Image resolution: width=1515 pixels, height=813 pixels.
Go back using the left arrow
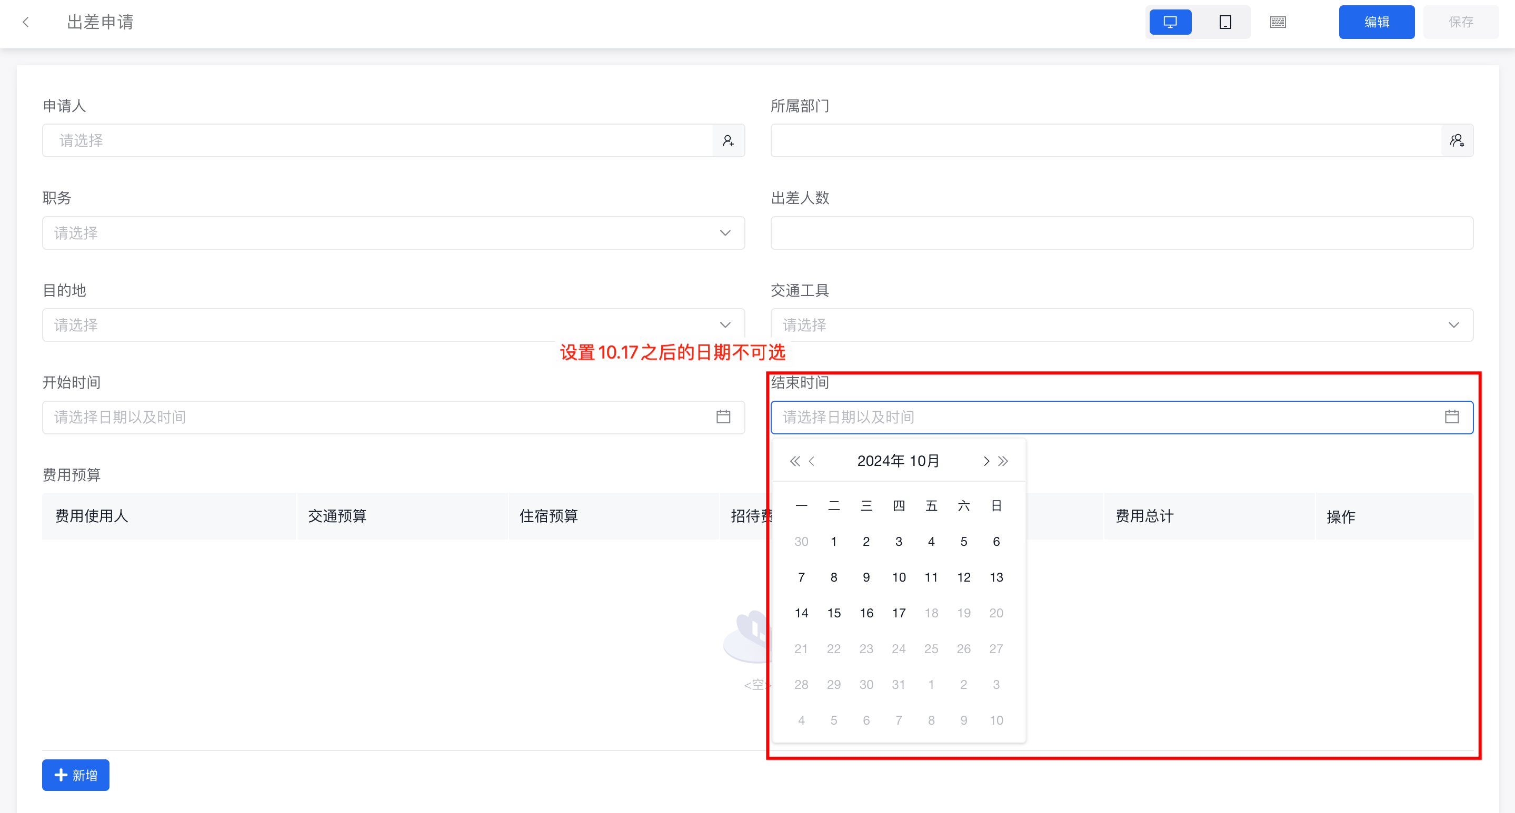coord(25,22)
